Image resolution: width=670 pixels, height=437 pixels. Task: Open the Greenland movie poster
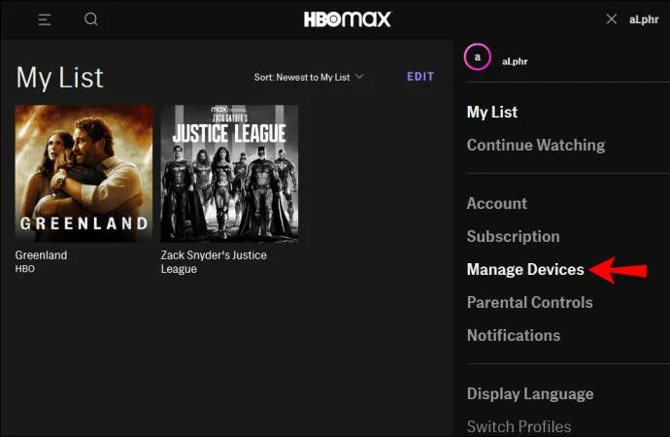[x=84, y=174]
